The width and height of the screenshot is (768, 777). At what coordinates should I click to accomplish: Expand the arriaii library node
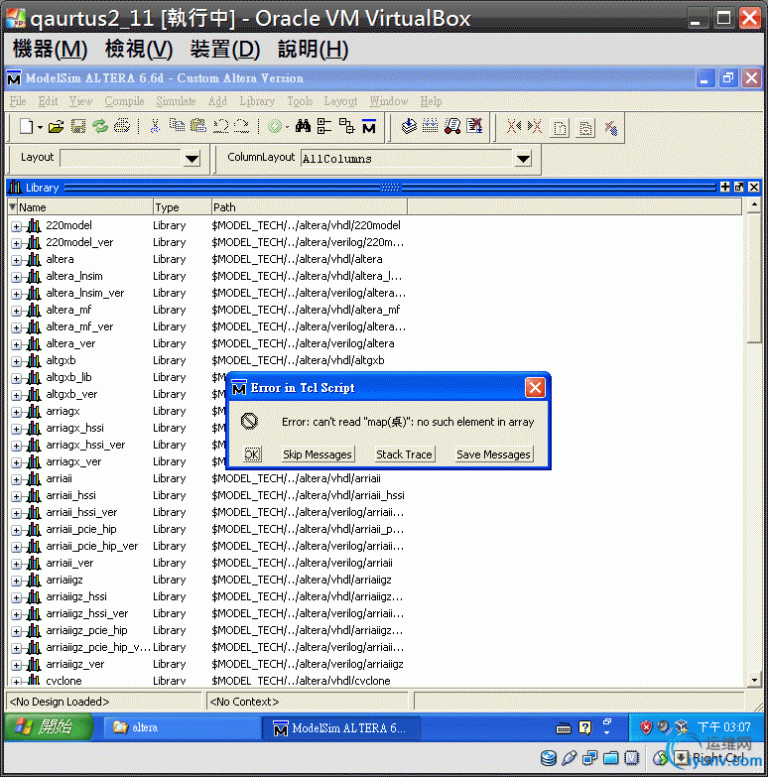pyautogui.click(x=16, y=479)
